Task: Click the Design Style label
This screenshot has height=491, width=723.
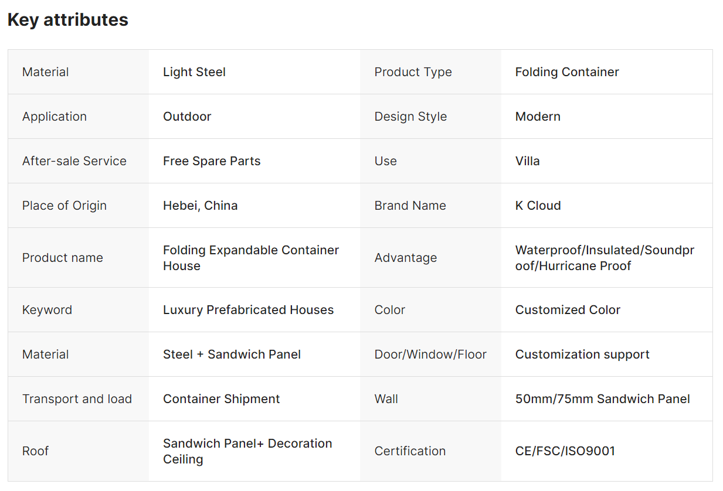Action: coord(410,117)
